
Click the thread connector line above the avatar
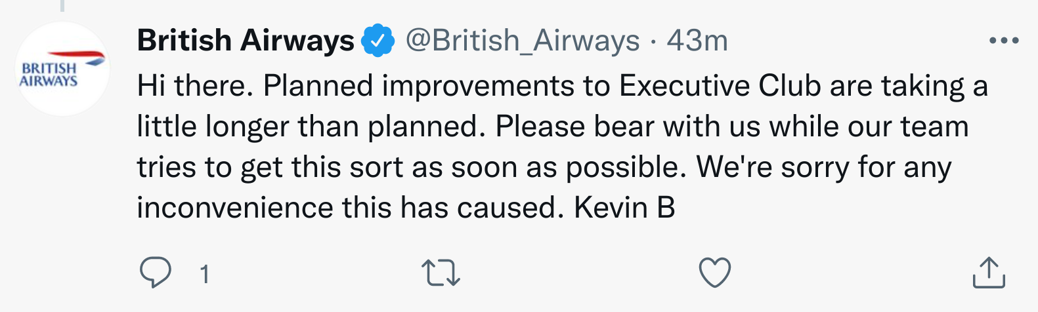(x=62, y=5)
